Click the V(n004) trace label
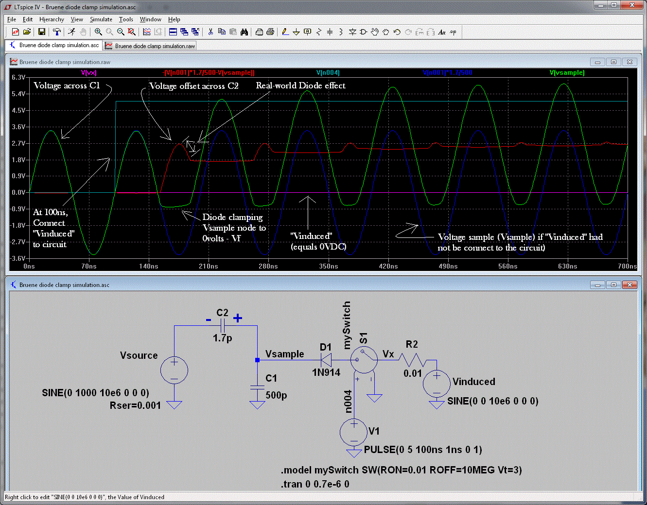Screen dimensions: 647x505 [328, 73]
